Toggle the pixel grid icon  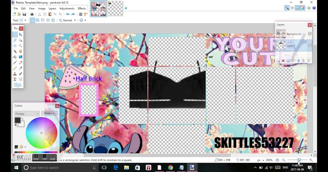[81, 14]
